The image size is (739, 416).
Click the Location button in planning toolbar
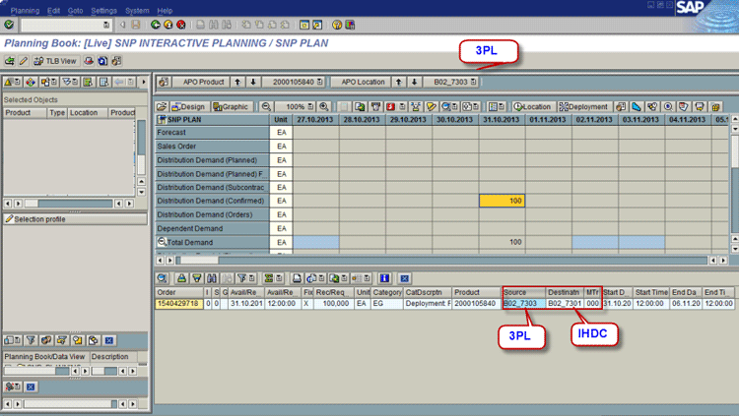tap(532, 107)
